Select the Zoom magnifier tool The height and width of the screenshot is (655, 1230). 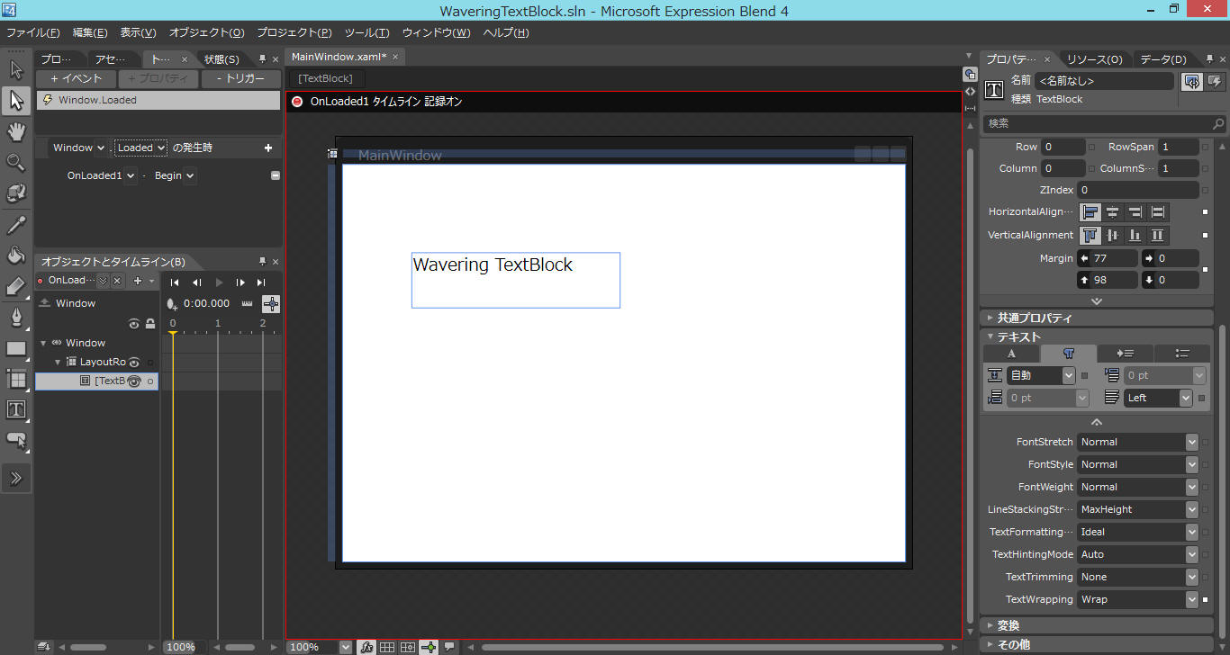pos(15,163)
